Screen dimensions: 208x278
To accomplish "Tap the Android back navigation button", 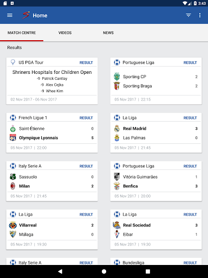I will 60,271.
